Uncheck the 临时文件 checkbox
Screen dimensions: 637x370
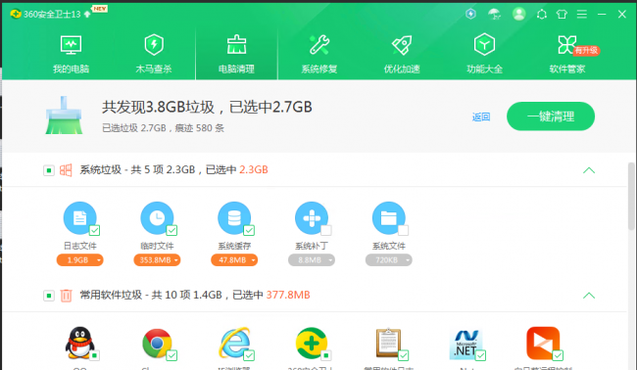click(171, 230)
